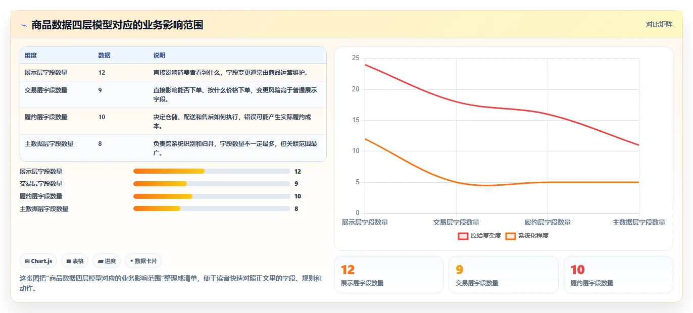Click the lightning icon beside the title

24,25
